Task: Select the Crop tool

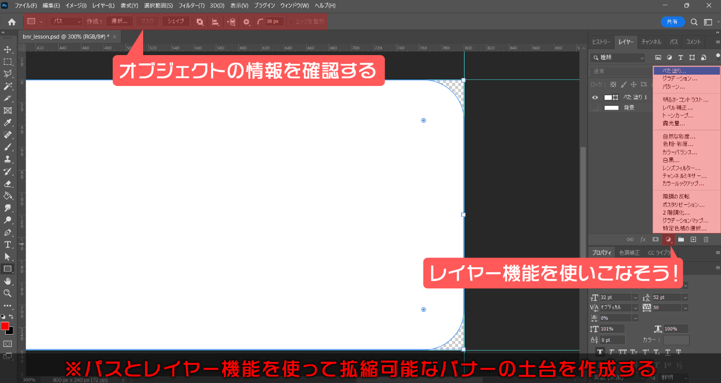Action: 8,98
